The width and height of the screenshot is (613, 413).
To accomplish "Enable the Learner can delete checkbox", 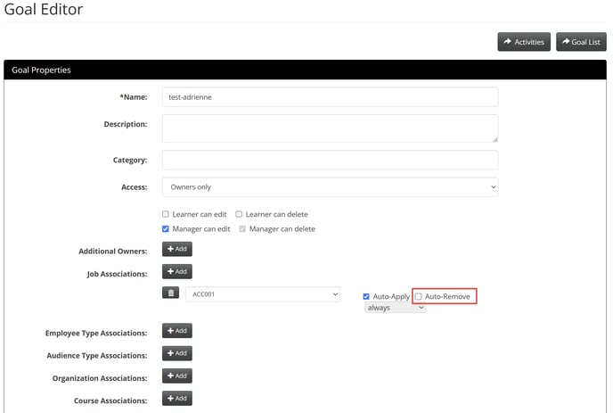I will click(239, 214).
